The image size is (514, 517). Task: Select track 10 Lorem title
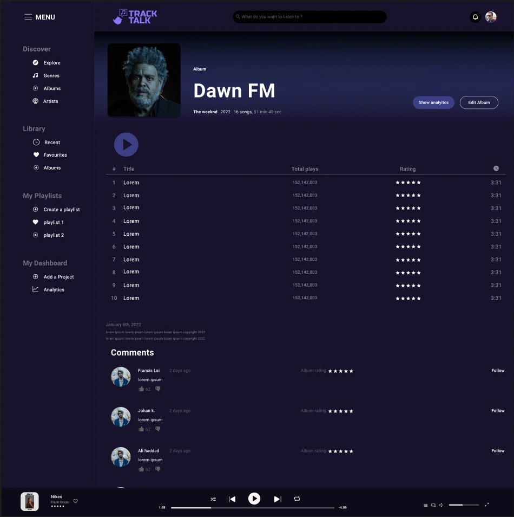tap(131, 298)
